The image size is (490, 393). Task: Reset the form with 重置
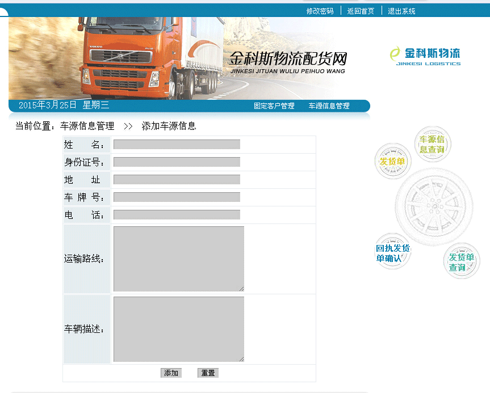pyautogui.click(x=207, y=373)
